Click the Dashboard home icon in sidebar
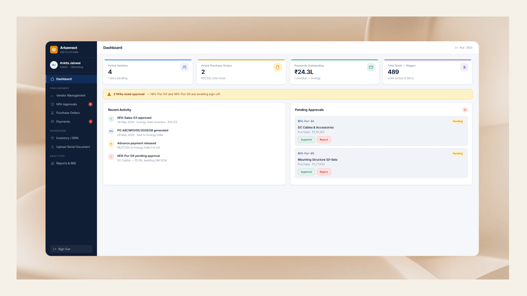The width and height of the screenshot is (527, 296). [52, 79]
